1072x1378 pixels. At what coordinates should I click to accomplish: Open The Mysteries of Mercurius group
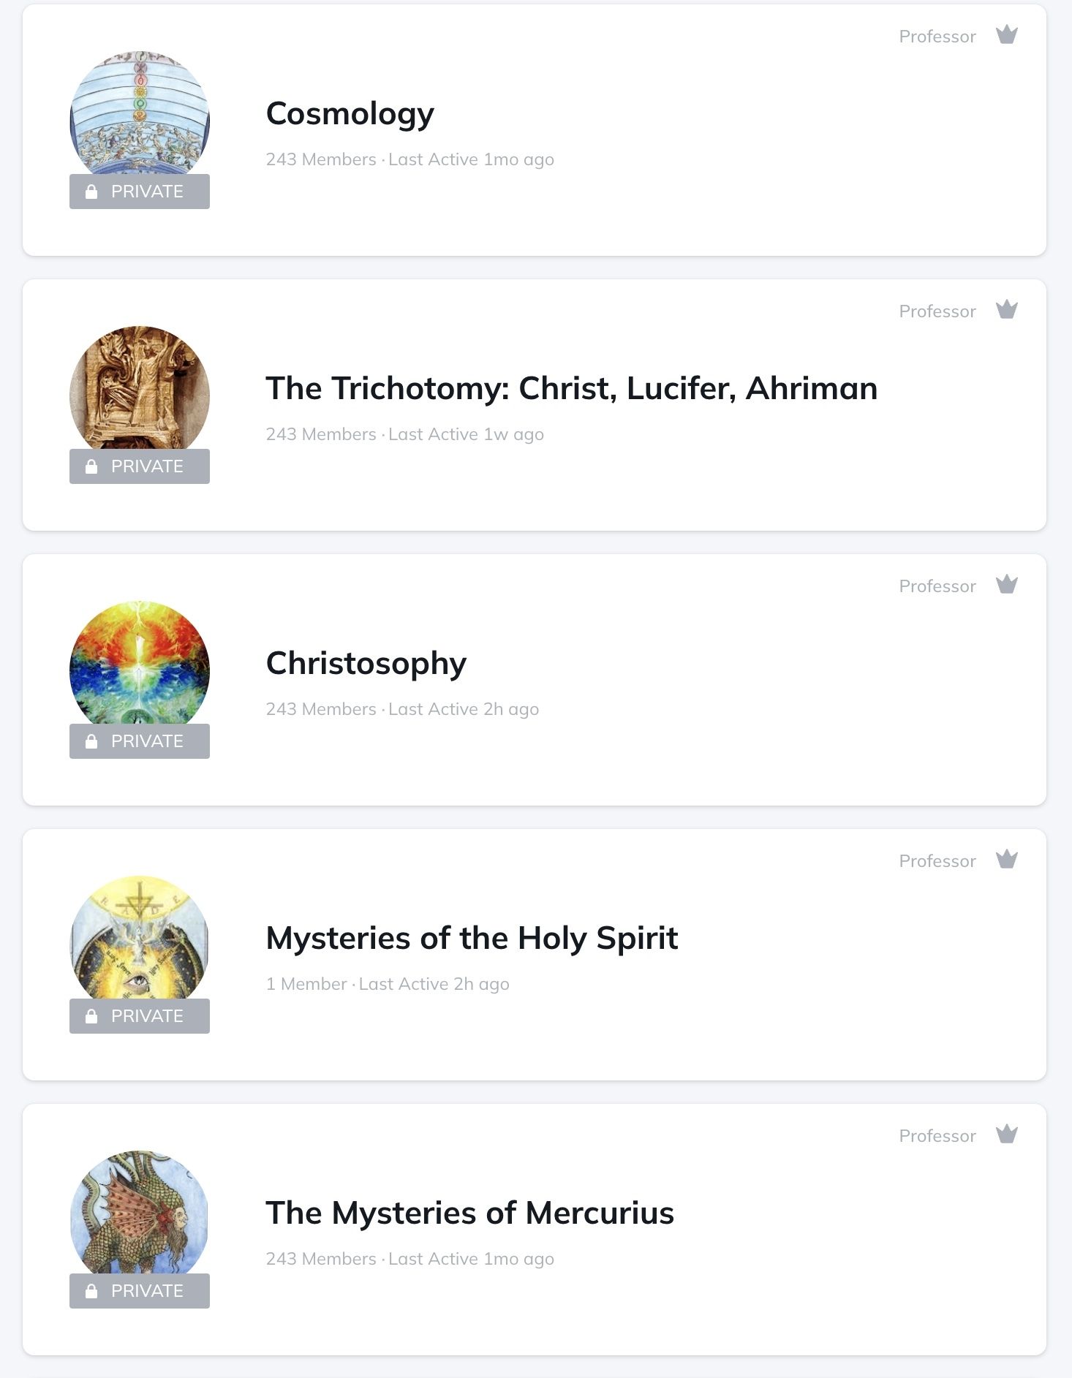point(469,1214)
